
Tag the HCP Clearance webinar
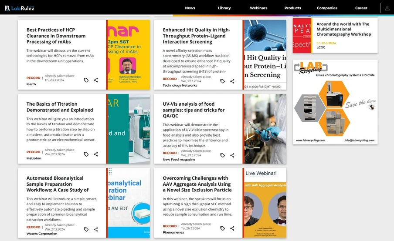(x=86, y=80)
